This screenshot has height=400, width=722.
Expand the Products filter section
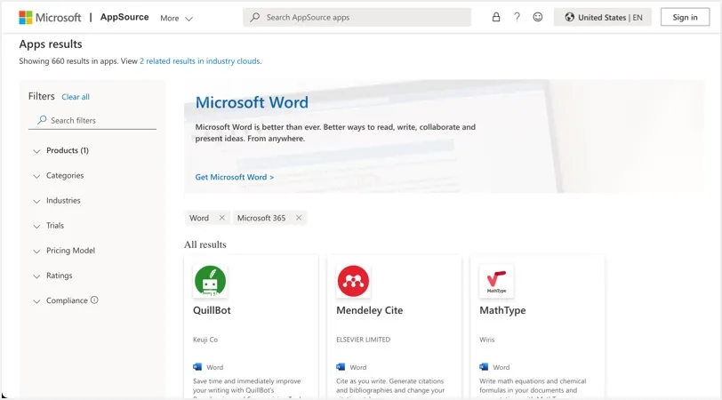[61, 150]
